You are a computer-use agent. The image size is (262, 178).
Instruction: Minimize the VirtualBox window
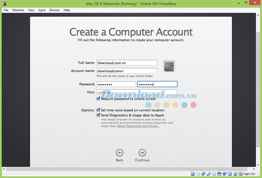point(239,3)
